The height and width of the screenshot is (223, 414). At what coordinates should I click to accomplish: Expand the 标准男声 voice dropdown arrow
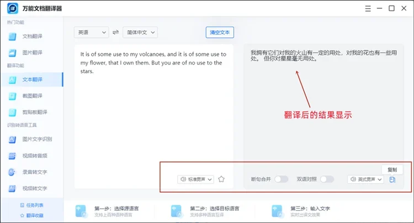point(210,180)
